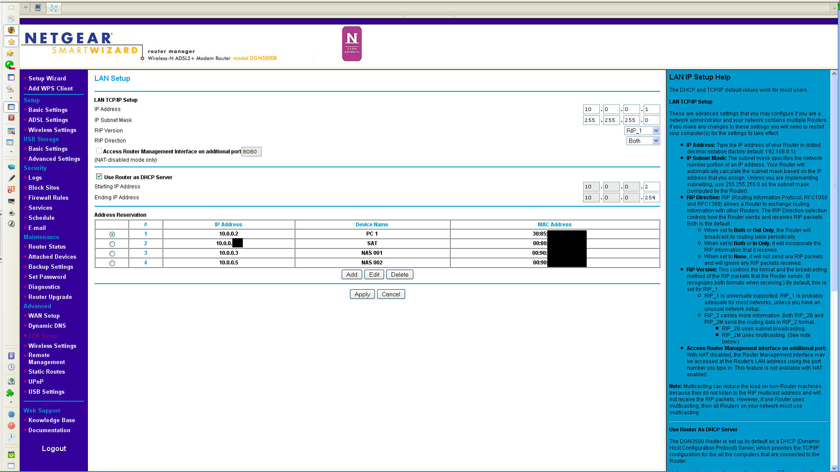This screenshot has height=472, width=840.
Task: Toggle Use Router as DHCP Server checkbox
Action: click(x=99, y=177)
